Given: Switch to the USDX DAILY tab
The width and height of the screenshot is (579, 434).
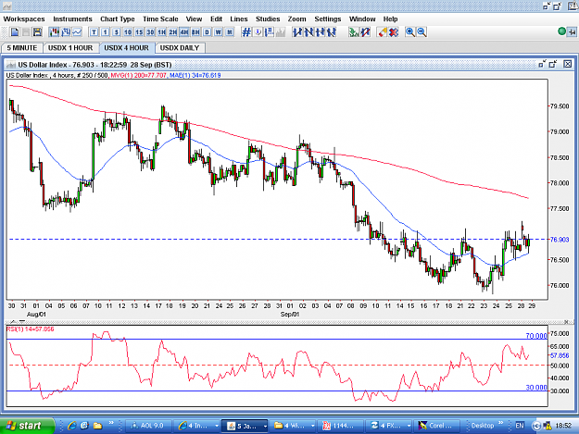Looking at the screenshot, I should pos(180,48).
